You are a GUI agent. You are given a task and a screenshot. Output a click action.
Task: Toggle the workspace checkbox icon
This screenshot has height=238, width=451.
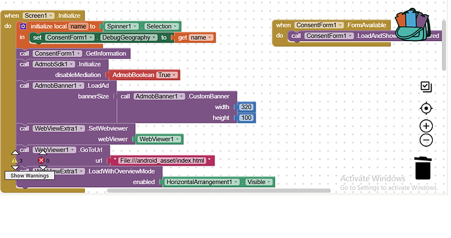[x=426, y=87]
